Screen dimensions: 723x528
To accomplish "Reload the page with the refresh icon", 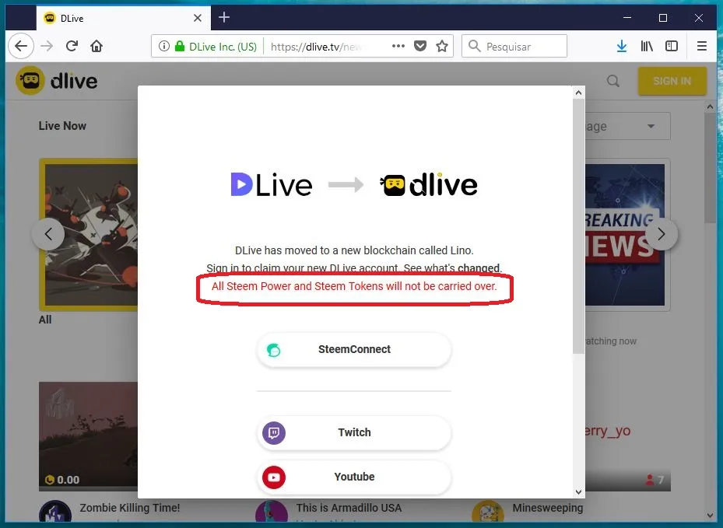I will 72,46.
